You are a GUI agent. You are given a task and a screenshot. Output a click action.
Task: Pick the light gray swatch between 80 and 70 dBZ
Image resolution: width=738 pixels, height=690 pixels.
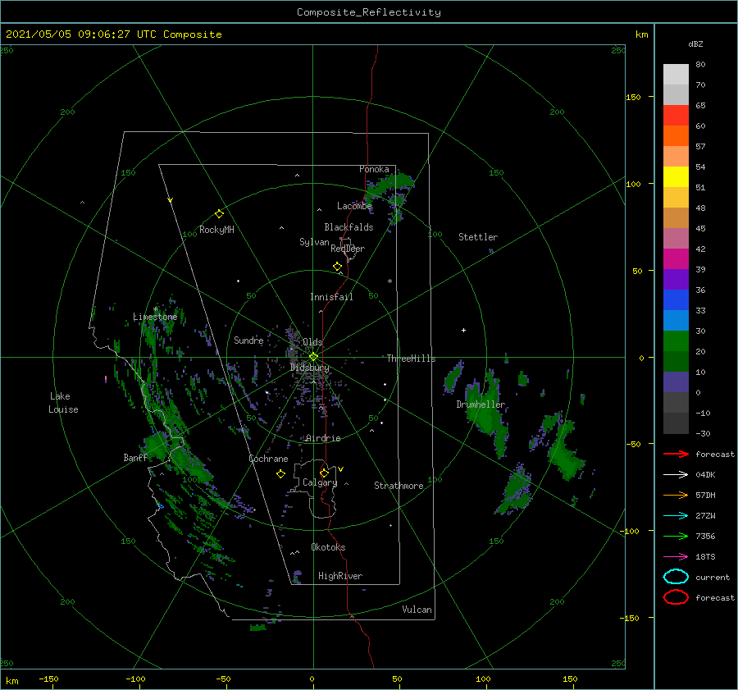(x=676, y=75)
